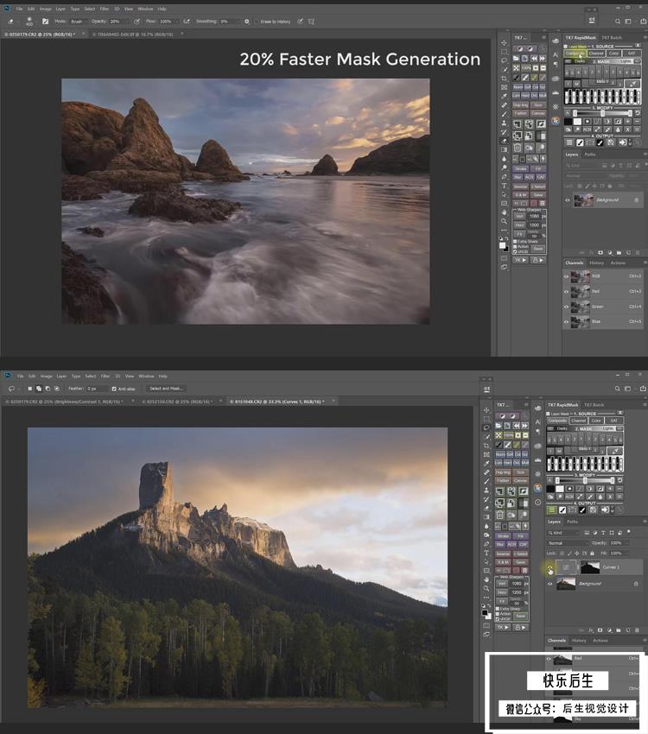Viewport: 648px width, 734px height.
Task: Click the reset icon beside the top Modify slider
Action: (638, 113)
